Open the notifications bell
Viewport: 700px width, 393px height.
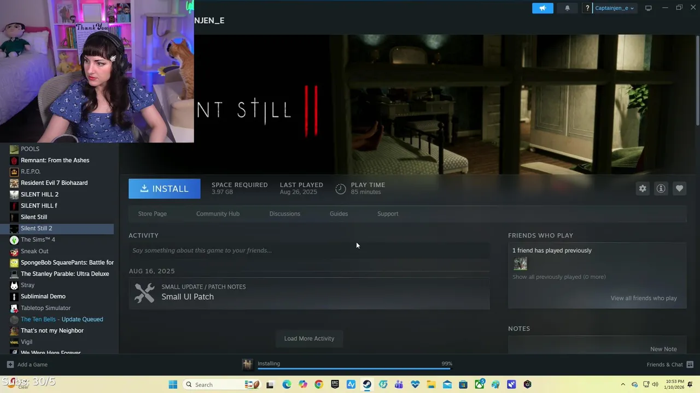coord(567,8)
